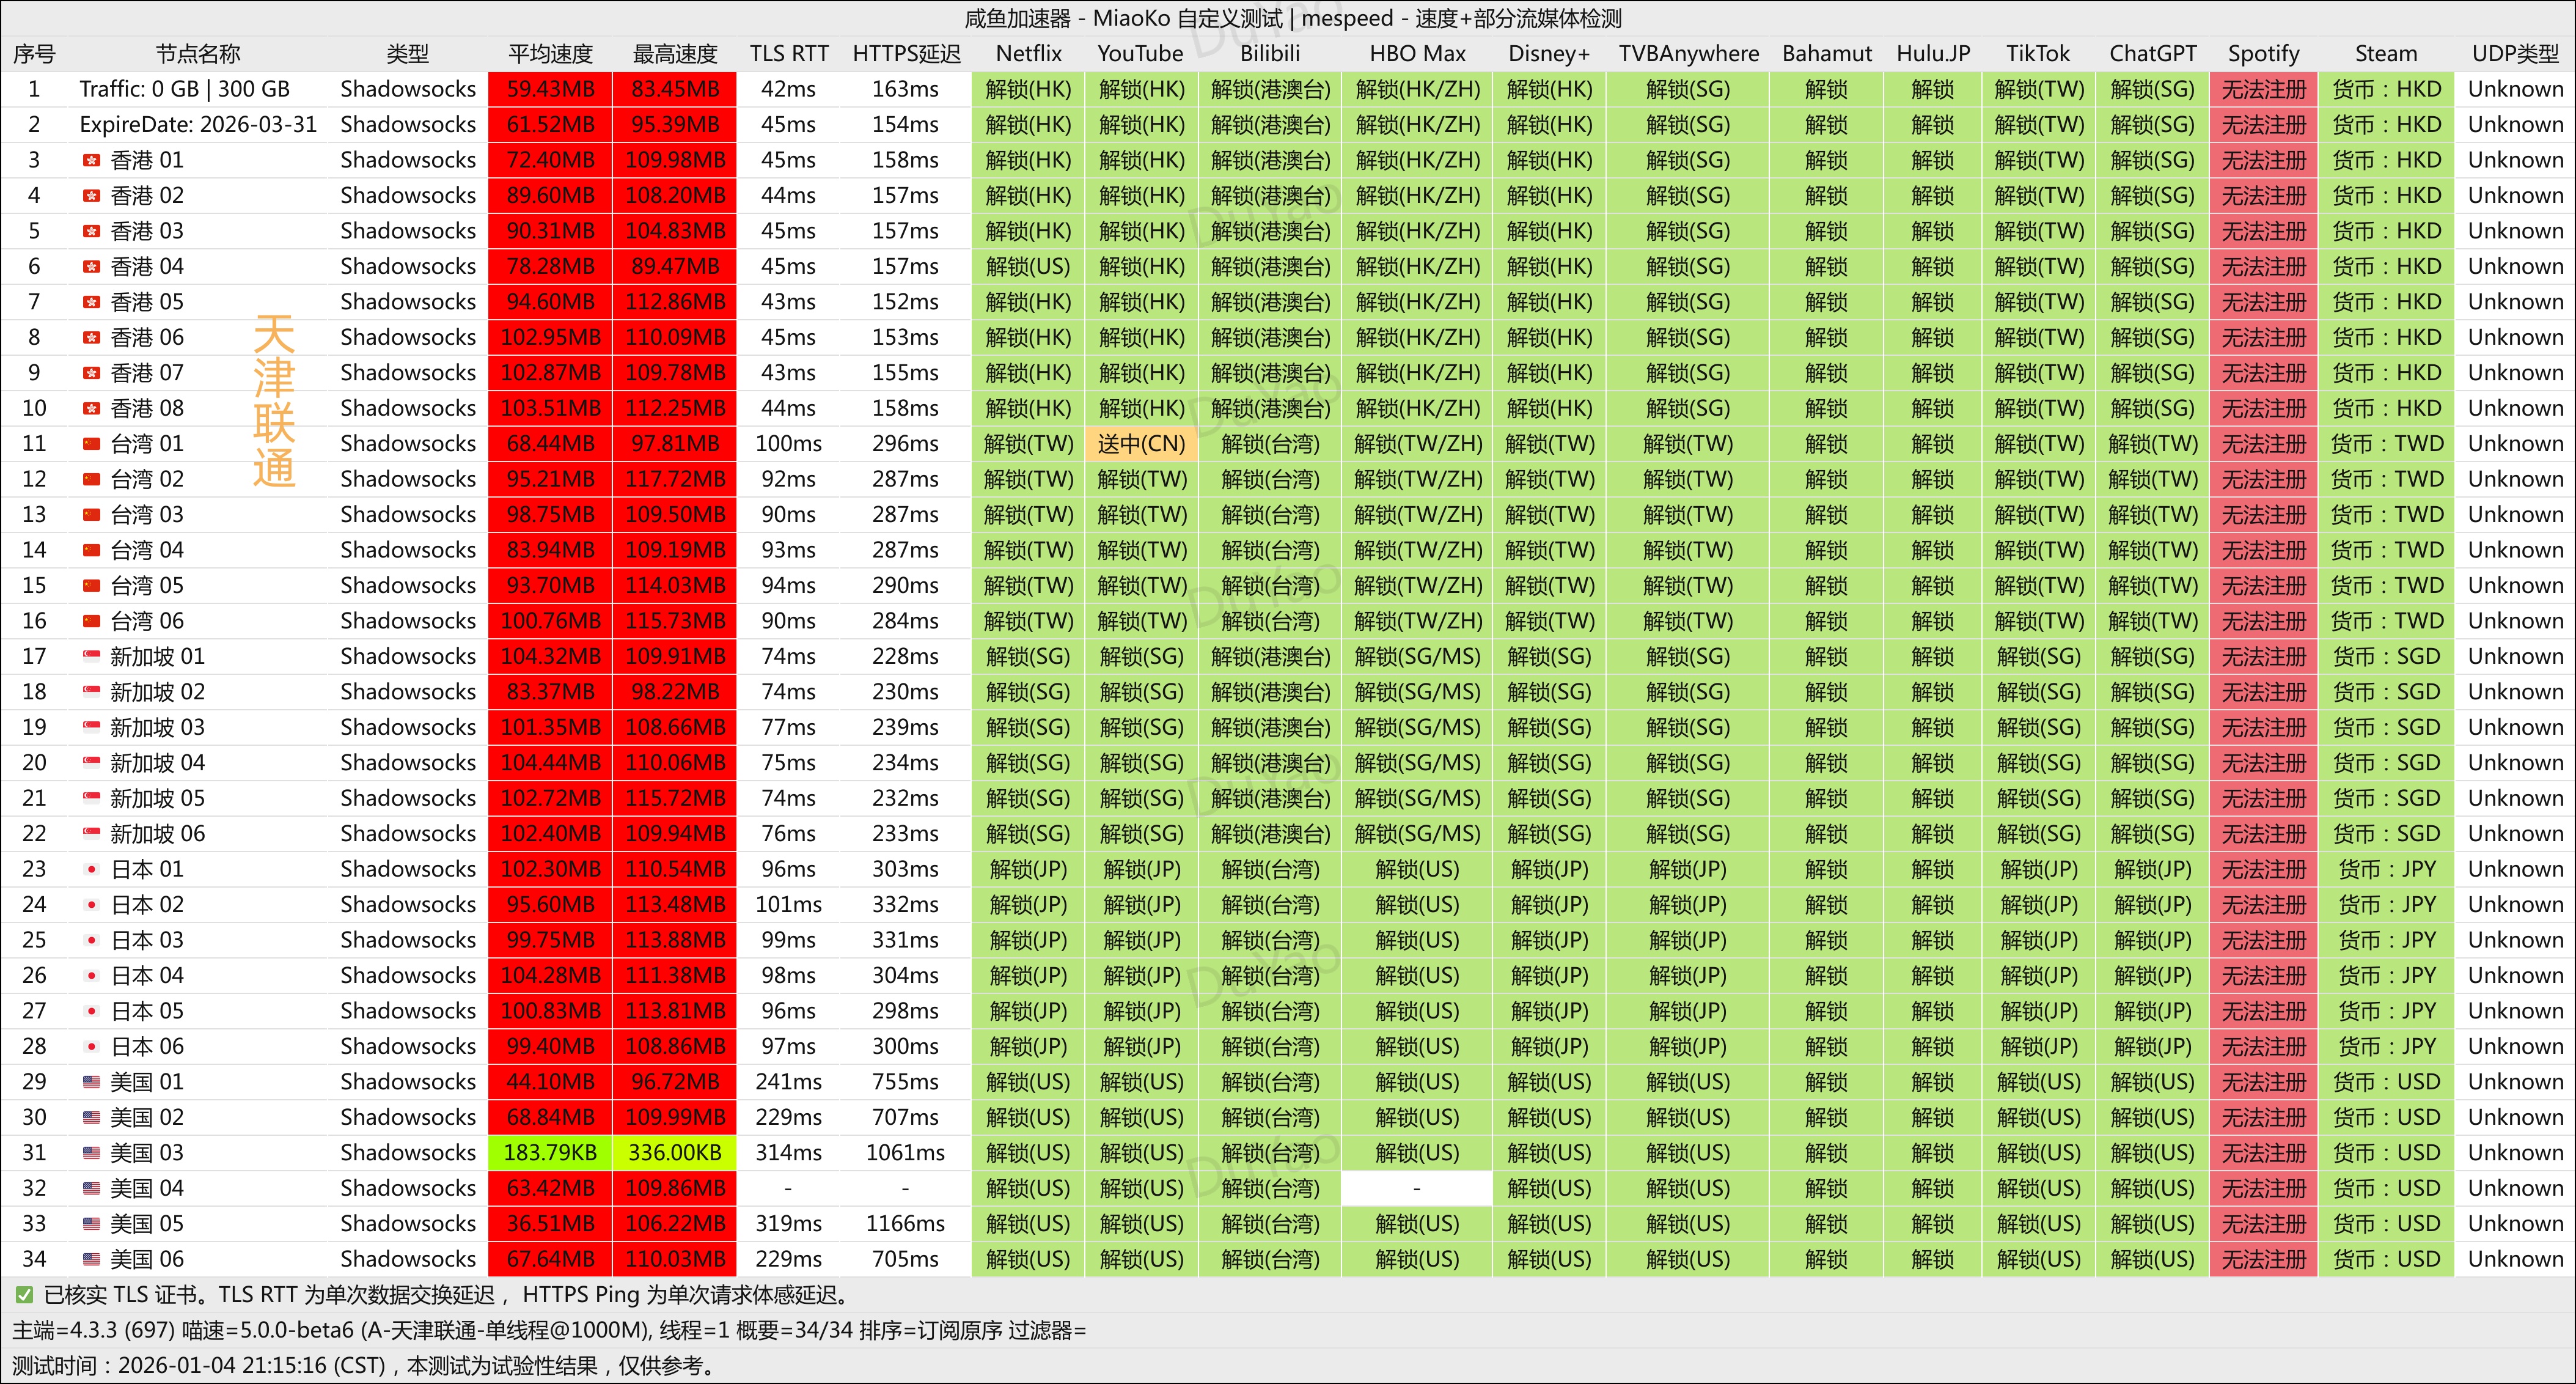Click the Singapore flag beside 新加坡 01
The image size is (2576, 1384).
(x=92, y=657)
